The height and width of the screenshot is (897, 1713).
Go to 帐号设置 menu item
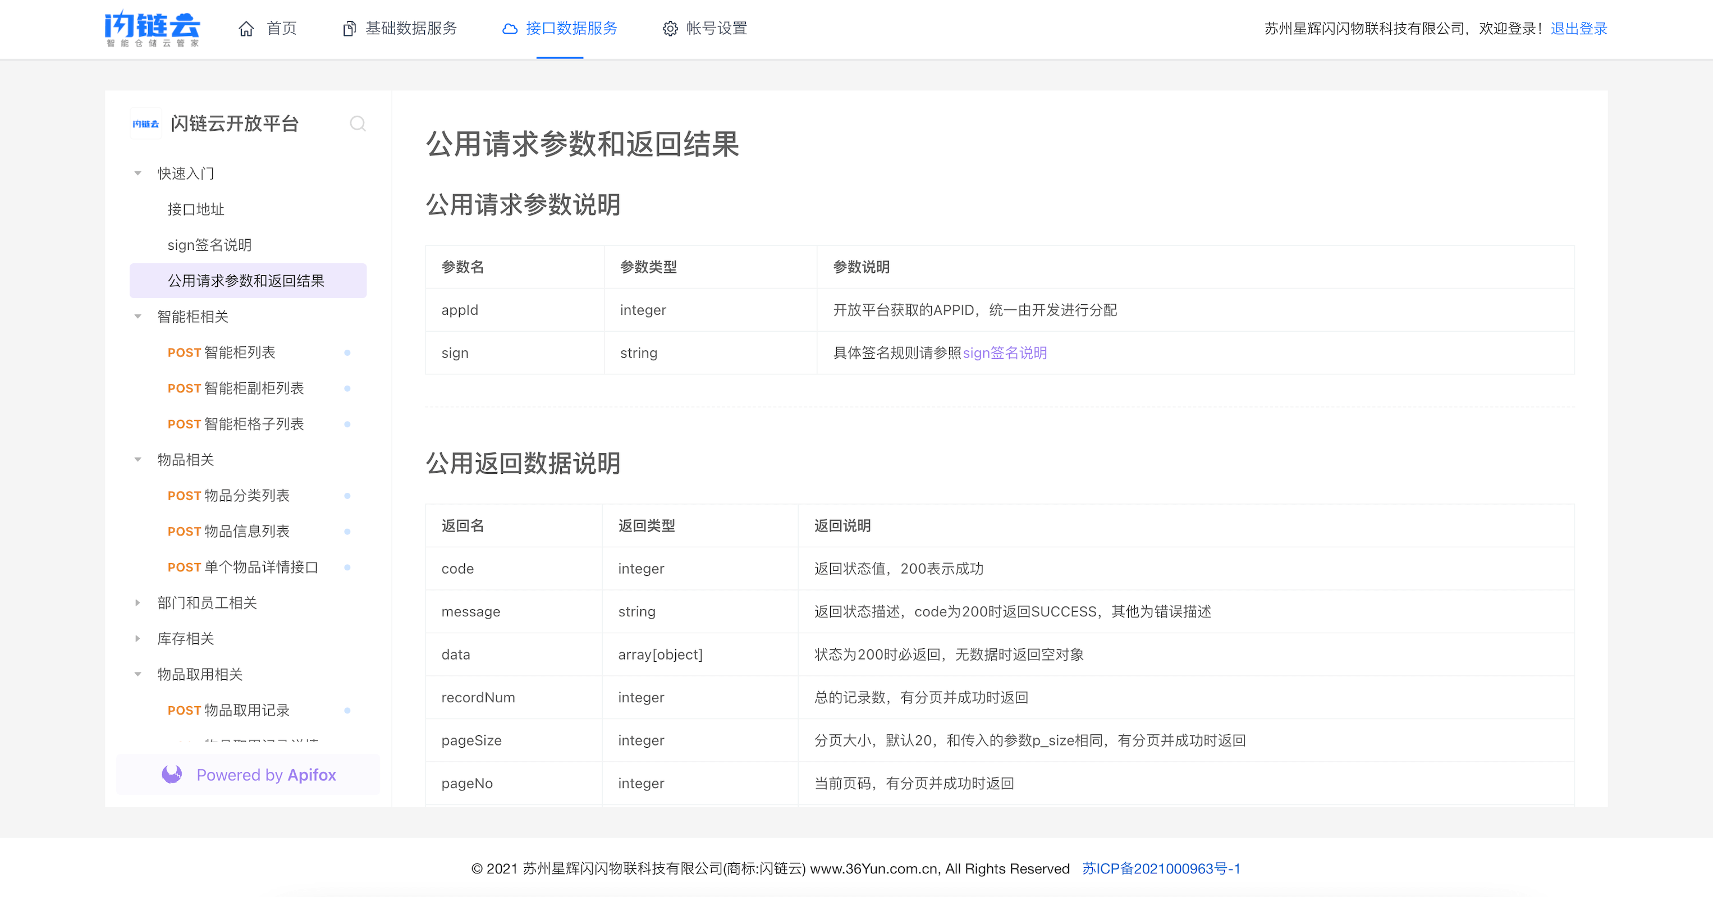tap(716, 29)
